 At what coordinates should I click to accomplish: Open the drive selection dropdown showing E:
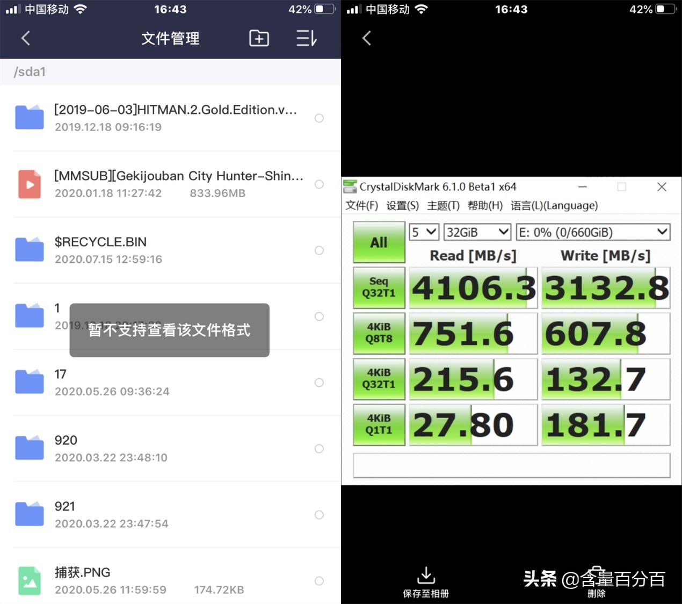[x=592, y=232]
